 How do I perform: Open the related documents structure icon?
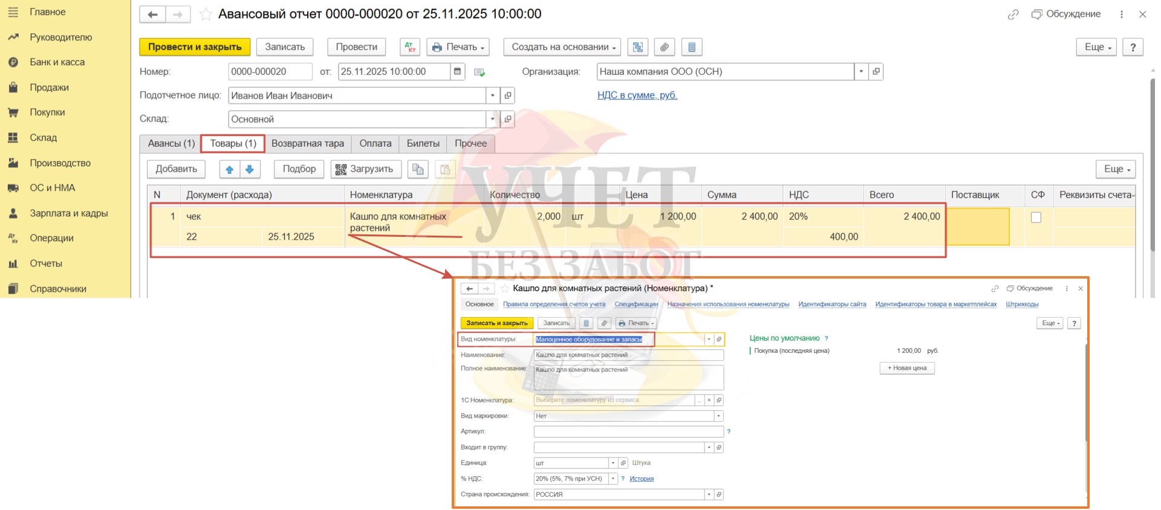tap(638, 47)
